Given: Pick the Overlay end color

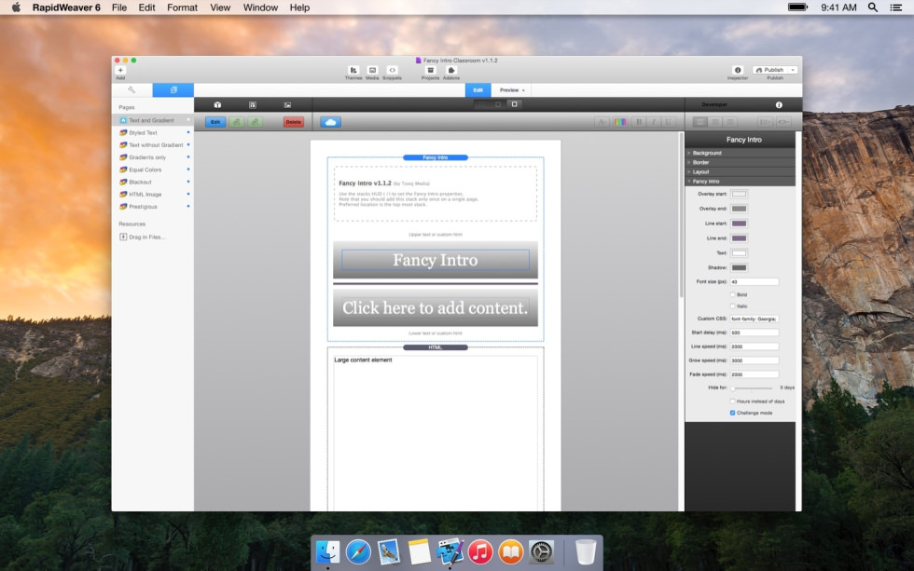Looking at the screenshot, I should (x=739, y=209).
